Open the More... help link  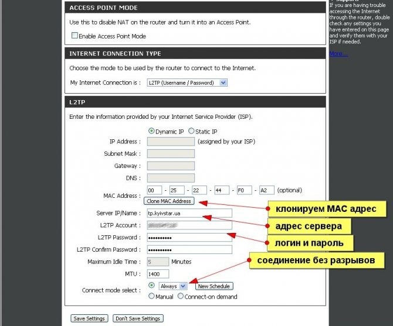338,54
